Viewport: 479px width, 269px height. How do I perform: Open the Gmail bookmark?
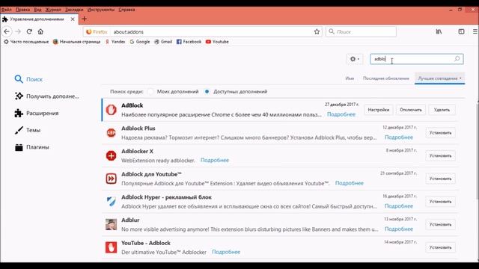point(163,42)
